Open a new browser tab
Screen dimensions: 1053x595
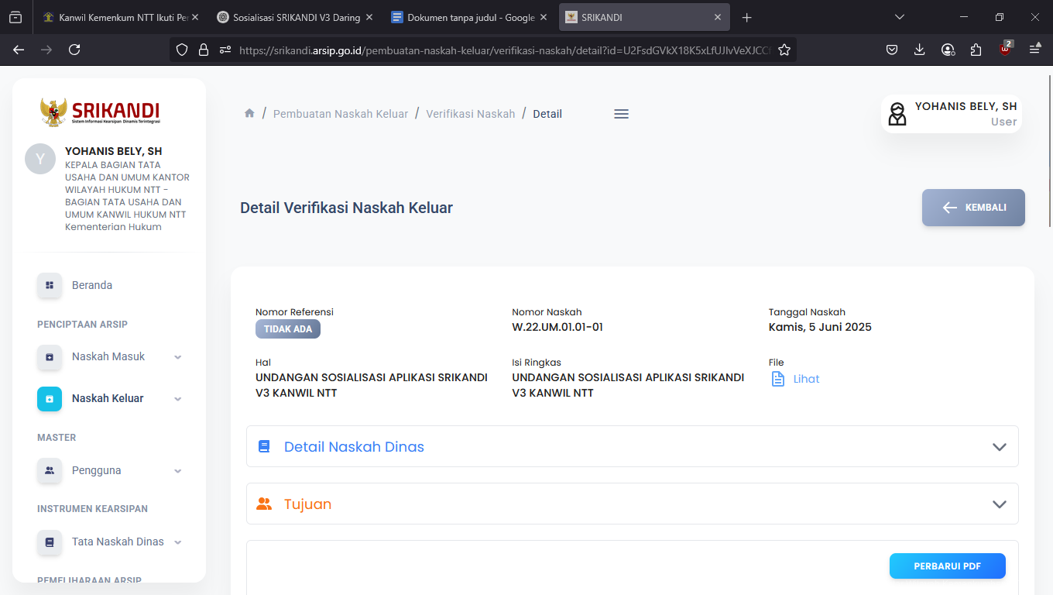[746, 17]
